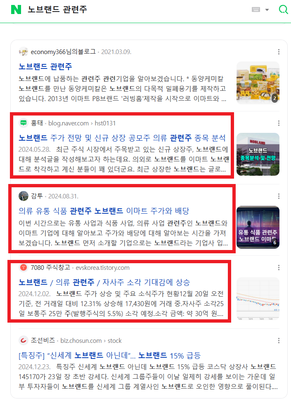Expand the dropdown arrow next to keyboard icon

pos(267,10)
